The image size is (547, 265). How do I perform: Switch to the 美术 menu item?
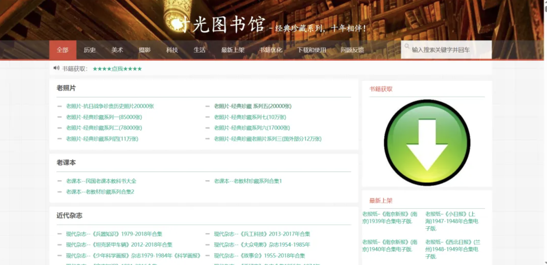pyautogui.click(x=117, y=50)
